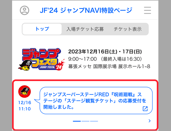Select the トップ tab
Screen dimensions: 171x131
coord(42,29)
